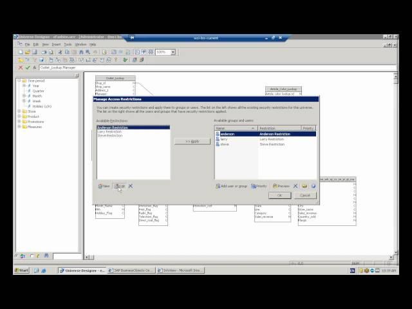Click the Edit restriction button

119,186
